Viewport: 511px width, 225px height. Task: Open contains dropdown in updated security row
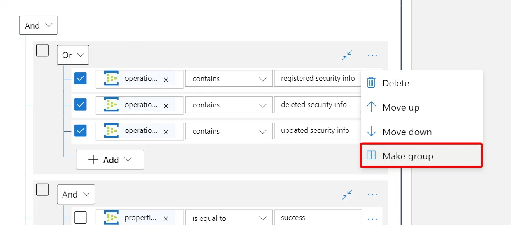tap(229, 131)
